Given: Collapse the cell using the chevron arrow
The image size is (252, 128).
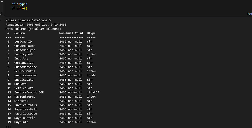Looking at the screenshot, I should (1, 2).
